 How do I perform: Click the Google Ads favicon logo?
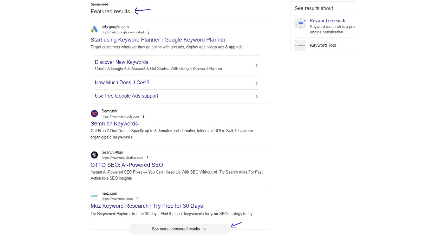click(94, 30)
